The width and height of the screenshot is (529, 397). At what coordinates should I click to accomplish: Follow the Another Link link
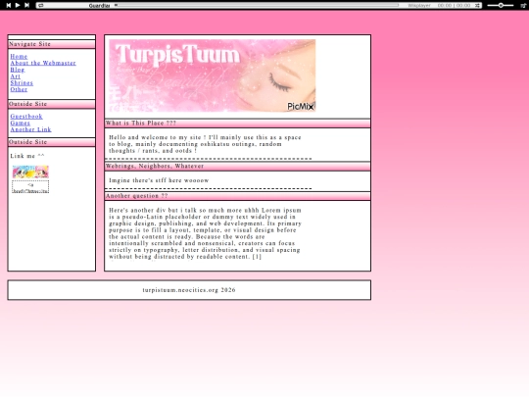(x=30, y=129)
